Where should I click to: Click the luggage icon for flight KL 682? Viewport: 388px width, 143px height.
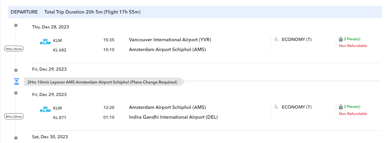[x=341, y=39]
